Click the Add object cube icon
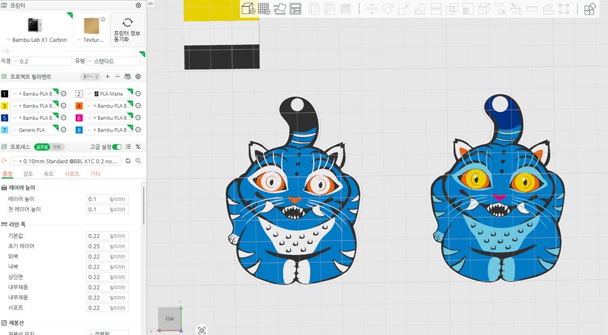Image resolution: width=608 pixels, height=335 pixels. click(x=248, y=9)
